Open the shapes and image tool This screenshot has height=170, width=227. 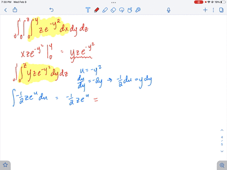point(130,10)
